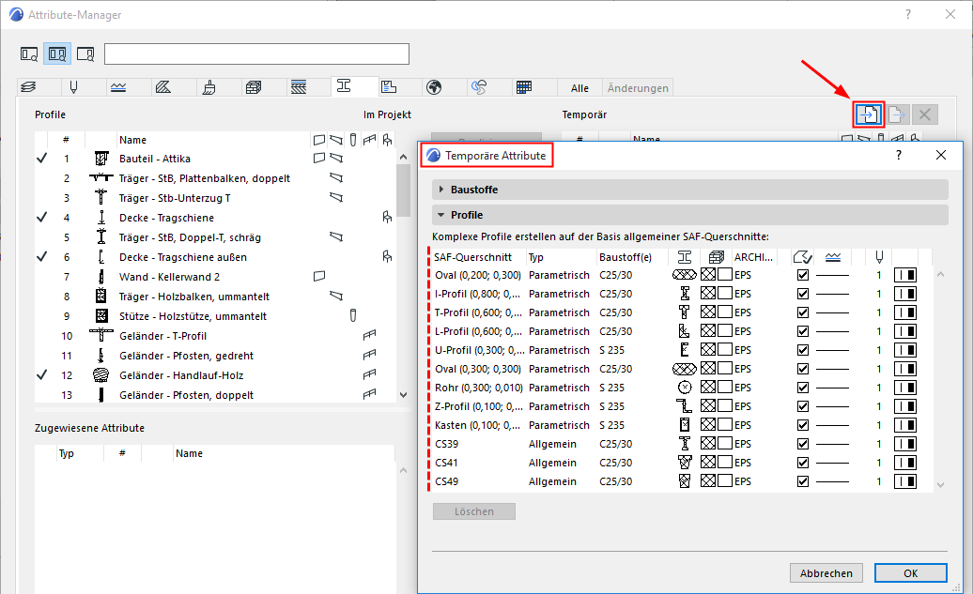
Task: Click the SAF-Querschnitt column header
Action: click(472, 257)
